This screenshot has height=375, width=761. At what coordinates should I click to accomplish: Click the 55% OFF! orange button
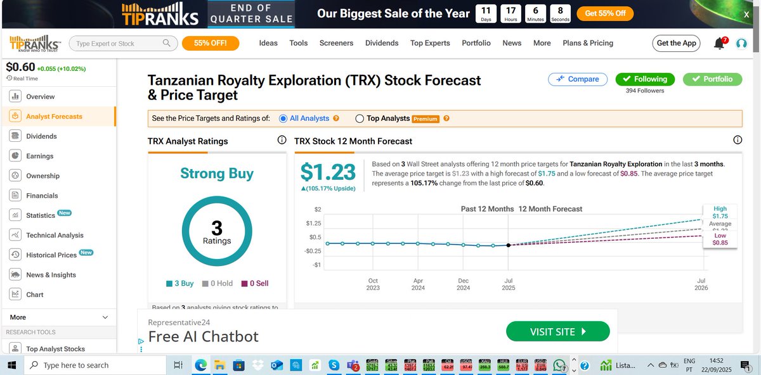tap(210, 43)
